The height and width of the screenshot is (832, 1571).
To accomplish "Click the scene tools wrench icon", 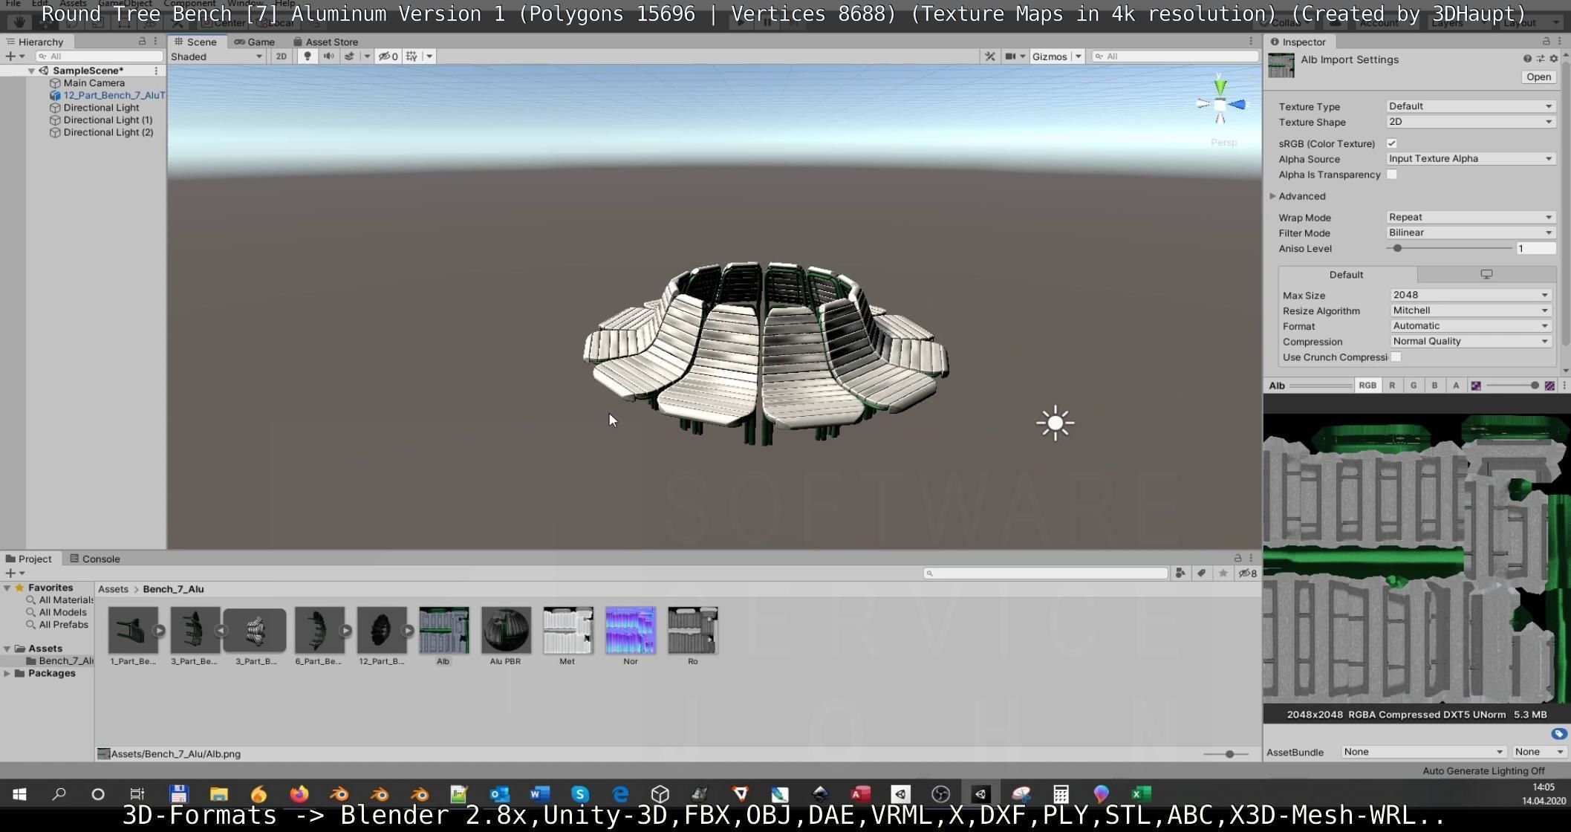I will point(989,56).
